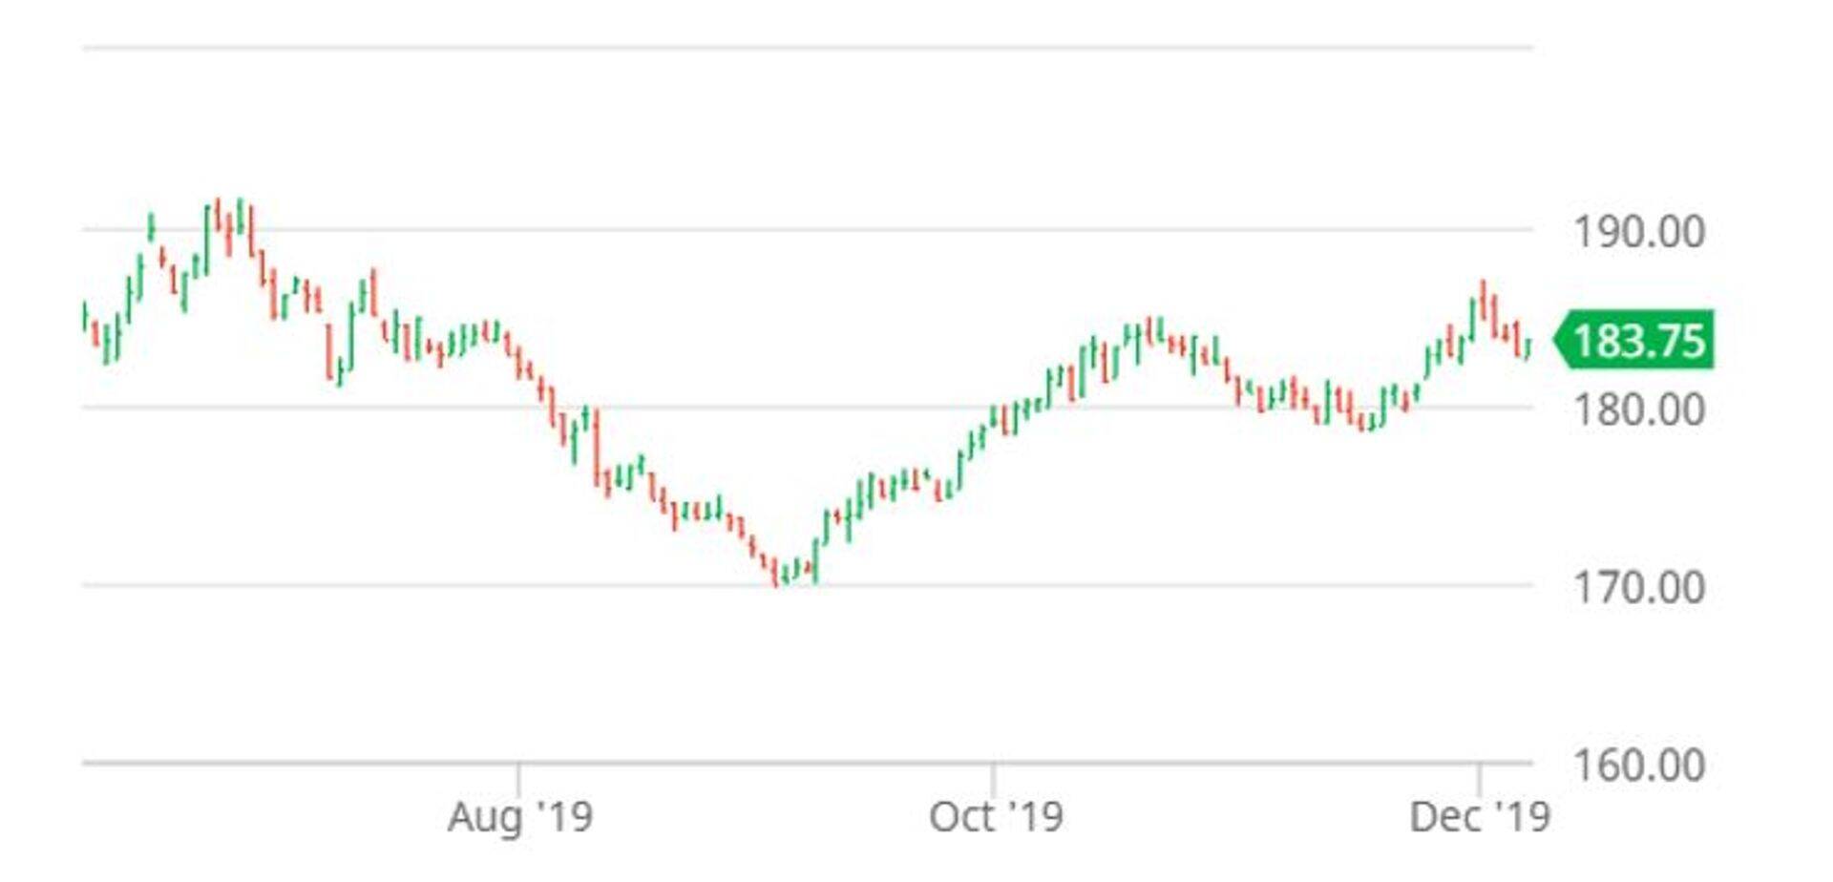The image size is (1833, 882).
Task: Select the rightmost green candle on the chart
Action: tap(1529, 348)
